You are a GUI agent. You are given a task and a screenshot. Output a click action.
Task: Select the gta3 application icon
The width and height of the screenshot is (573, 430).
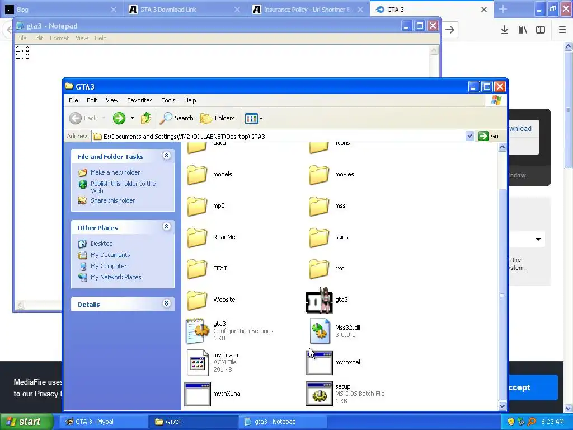pos(320,300)
